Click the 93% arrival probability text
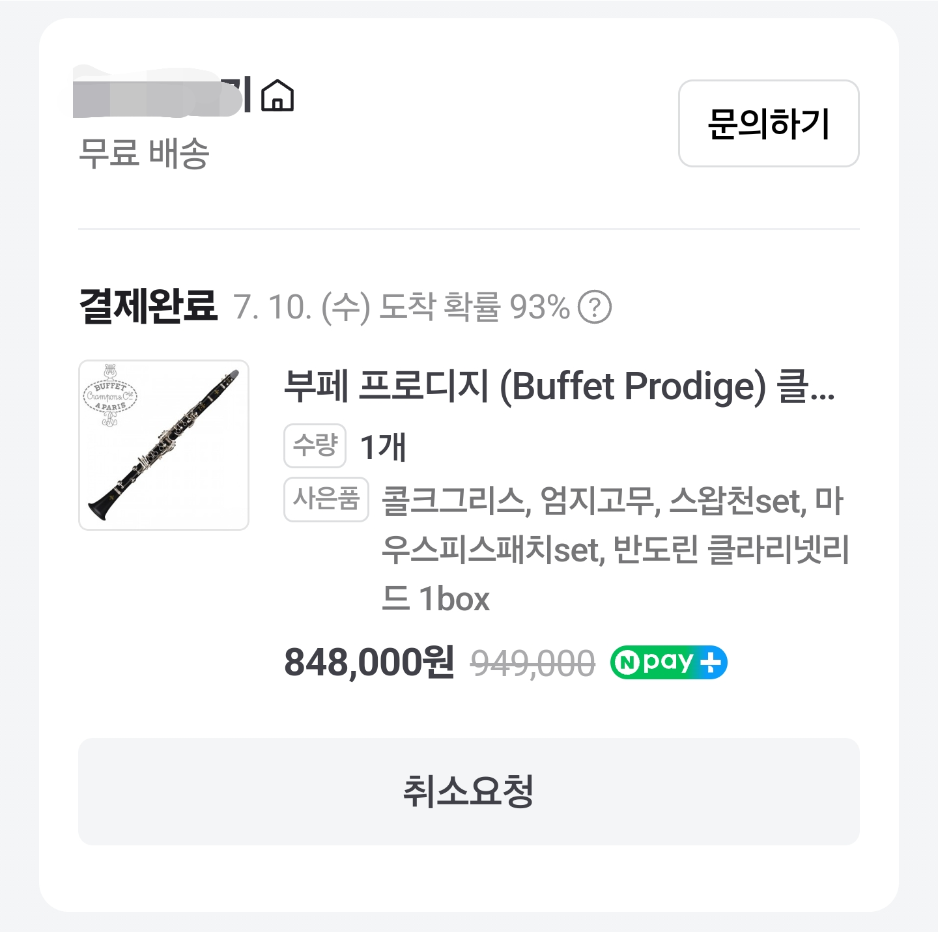 (540, 307)
